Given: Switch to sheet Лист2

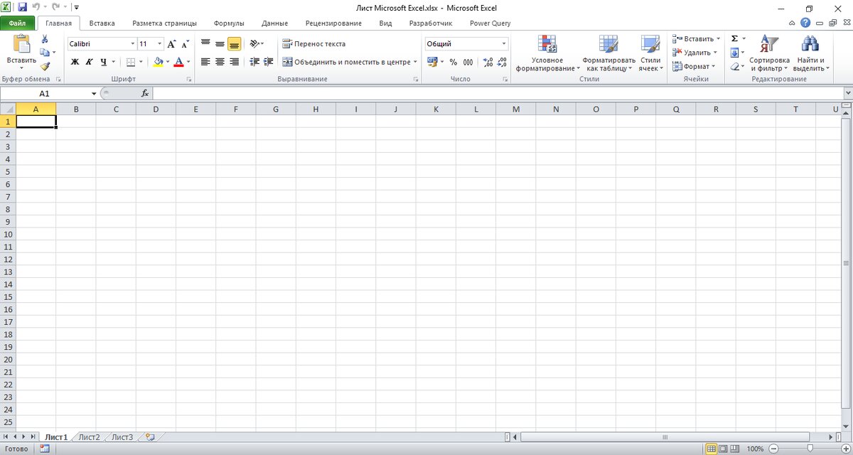Looking at the screenshot, I should pos(90,437).
